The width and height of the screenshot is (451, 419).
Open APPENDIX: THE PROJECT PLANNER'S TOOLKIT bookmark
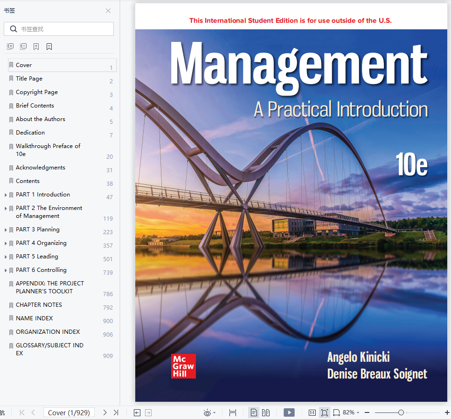[50, 287]
